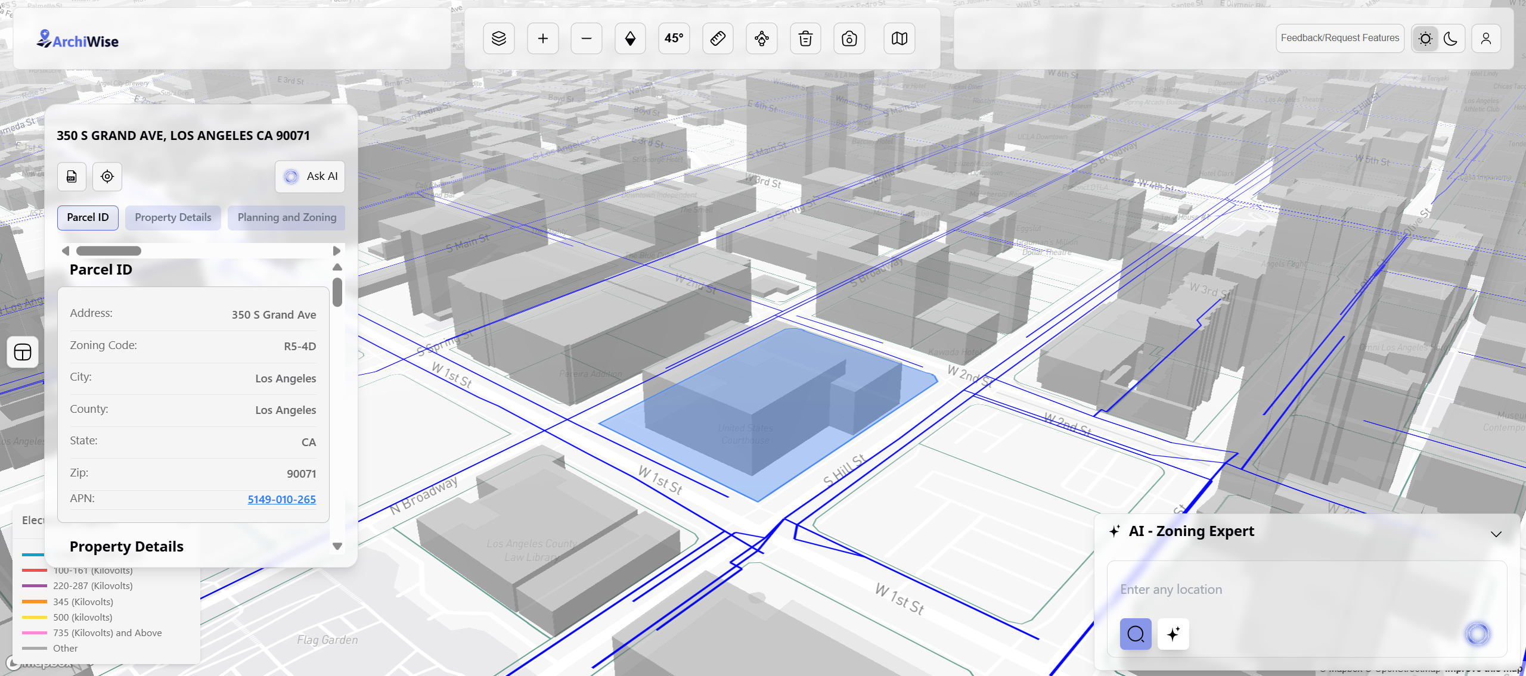Open the folded map style icon

899,39
